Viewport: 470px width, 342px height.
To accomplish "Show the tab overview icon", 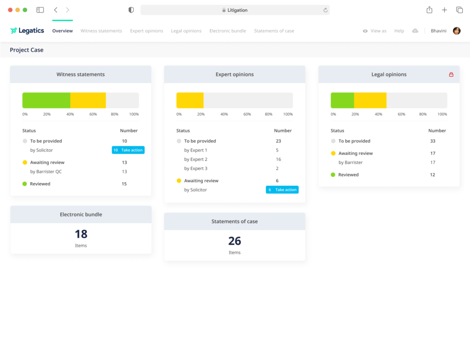I will pyautogui.click(x=459, y=10).
